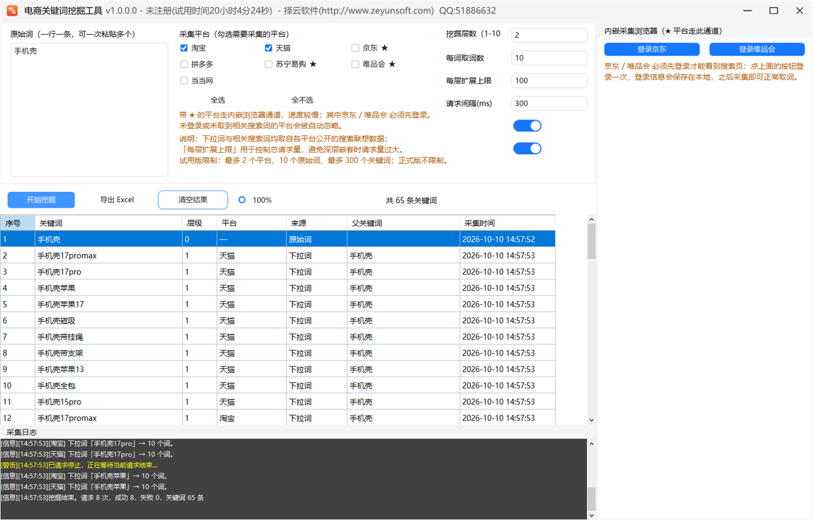
Task: Click the 关键词 column header
Action: [109, 223]
